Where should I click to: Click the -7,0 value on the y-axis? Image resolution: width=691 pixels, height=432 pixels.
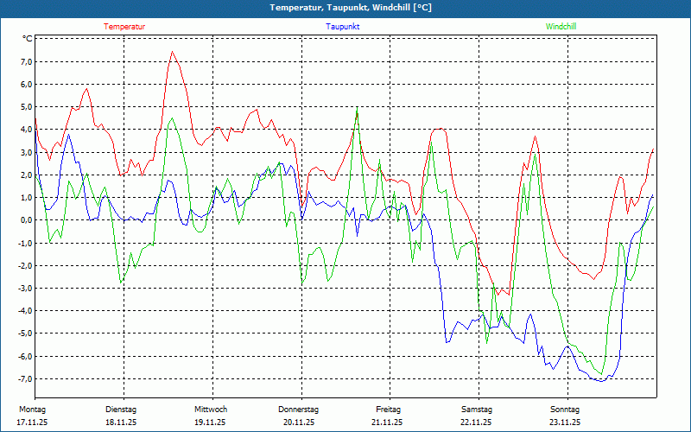[x=24, y=378]
